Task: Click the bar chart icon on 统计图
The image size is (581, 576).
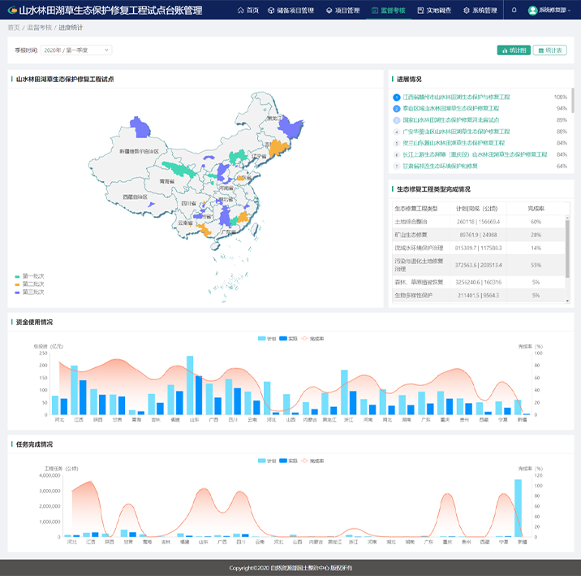Action: click(x=505, y=50)
